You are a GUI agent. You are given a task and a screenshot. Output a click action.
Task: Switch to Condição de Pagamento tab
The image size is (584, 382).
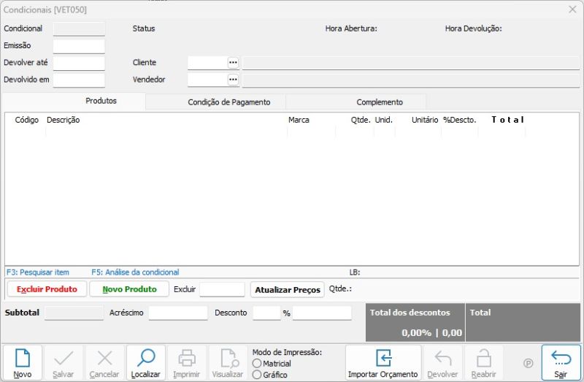[x=229, y=102]
